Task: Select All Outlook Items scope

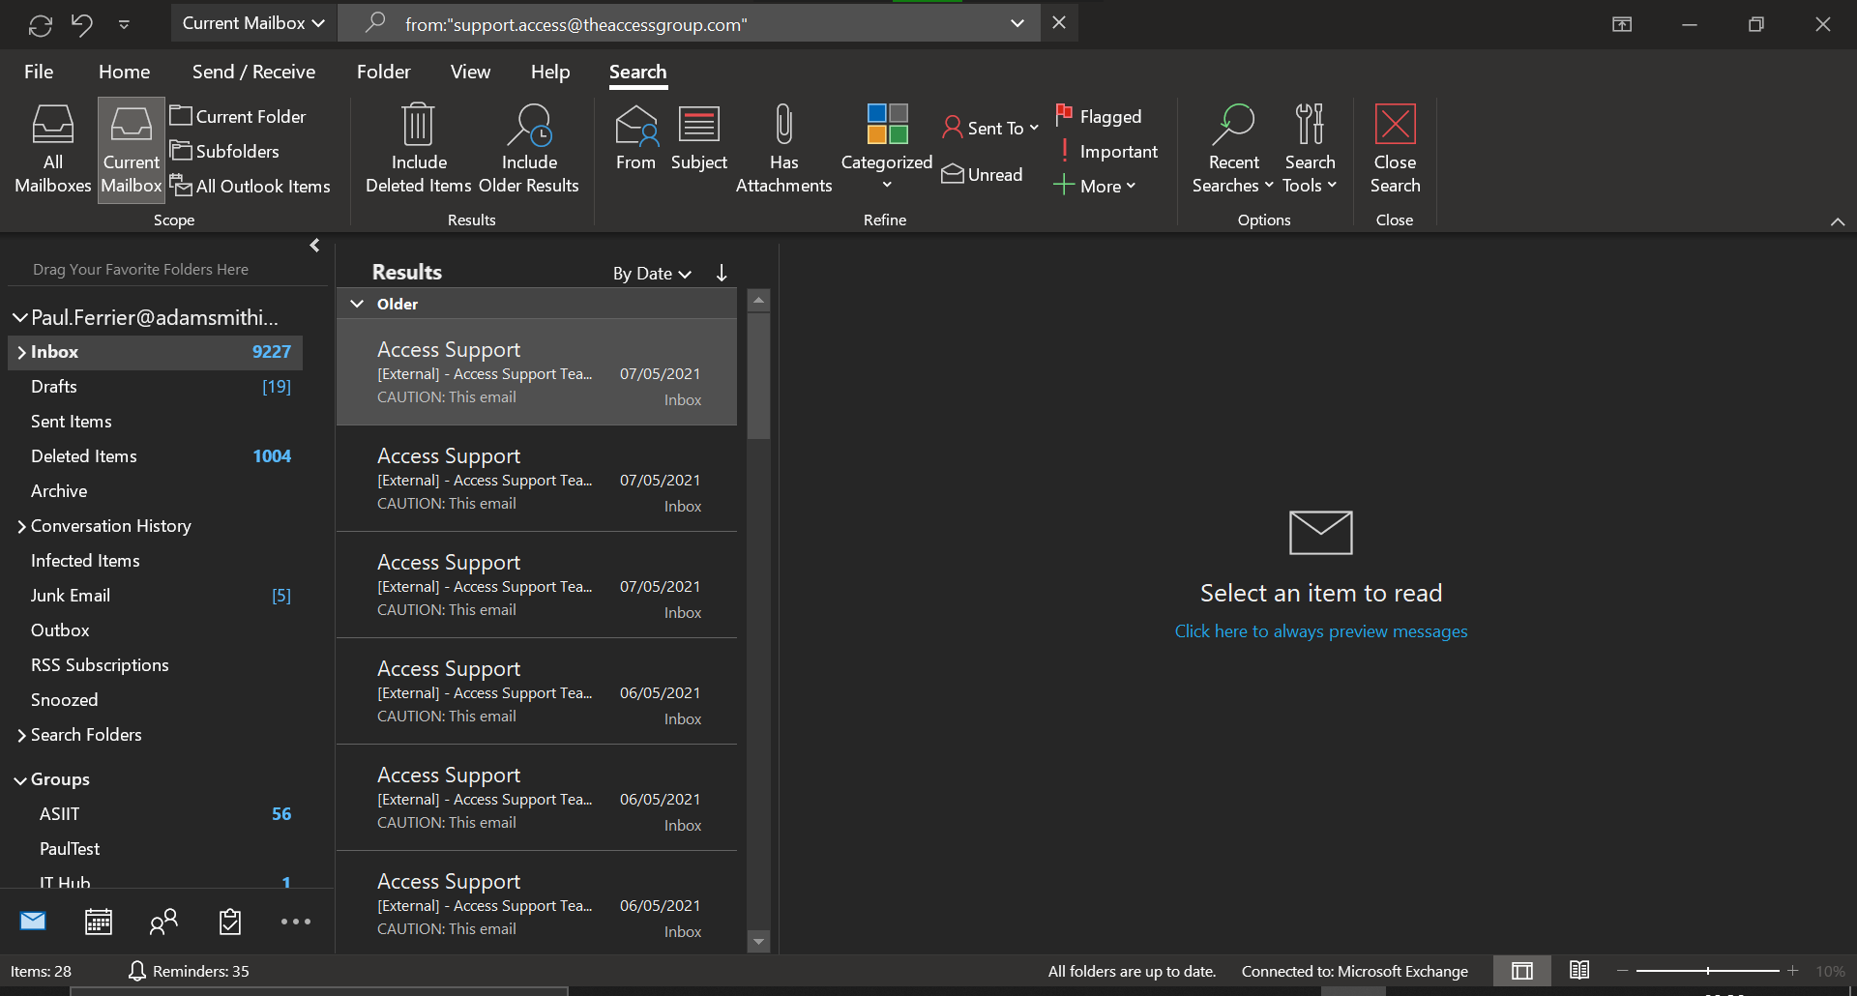Action: [x=251, y=186]
